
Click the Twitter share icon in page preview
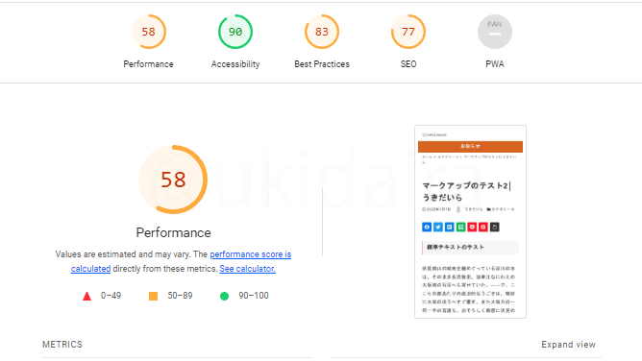coord(438,227)
